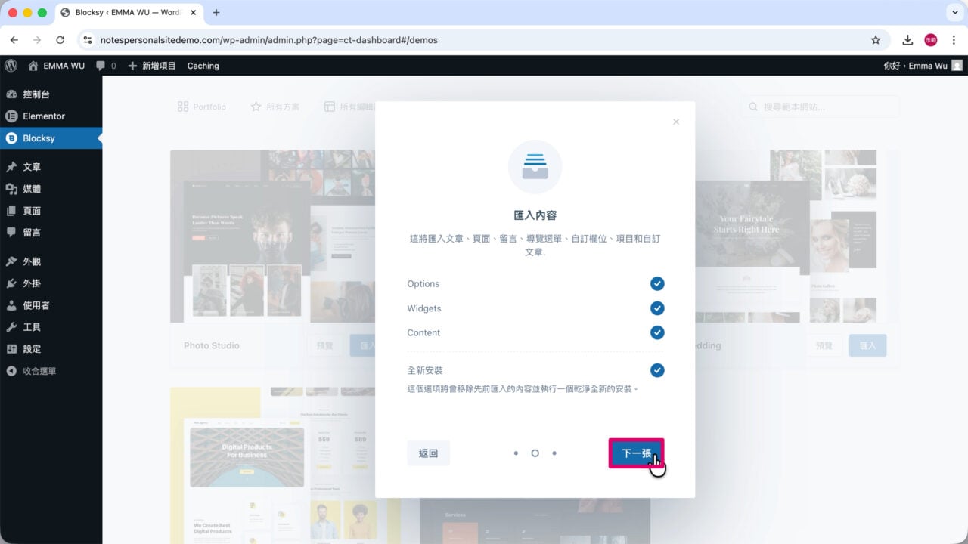Open the Chrome three-dot menu
This screenshot has height=544, width=968.
pyautogui.click(x=953, y=40)
